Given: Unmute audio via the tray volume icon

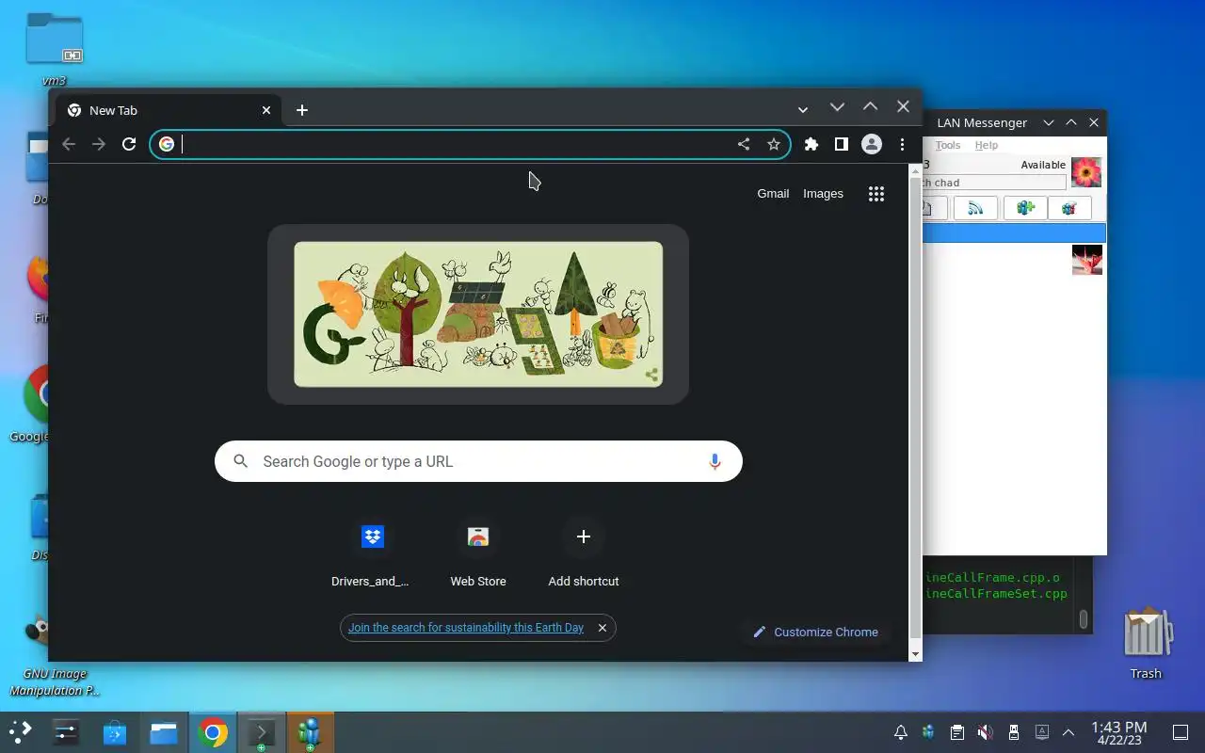Looking at the screenshot, I should (986, 732).
